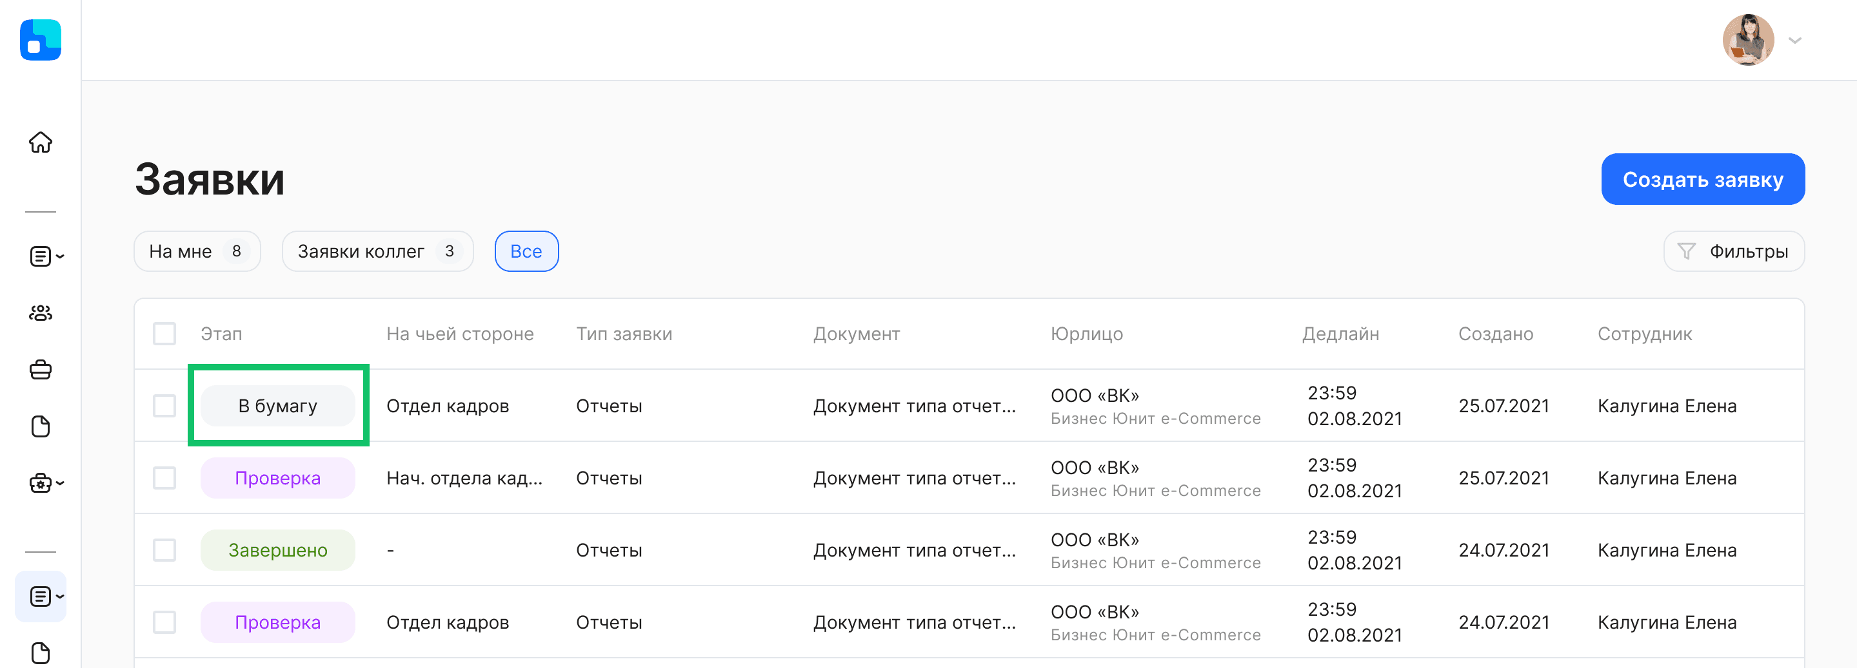Expand the profile menu chevron
The width and height of the screenshot is (1857, 668).
coord(1795,41)
